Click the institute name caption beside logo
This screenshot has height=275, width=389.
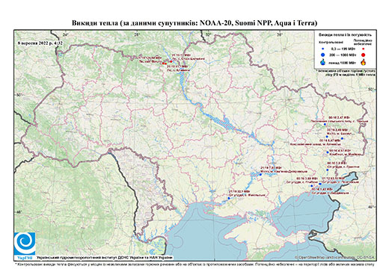105,257
